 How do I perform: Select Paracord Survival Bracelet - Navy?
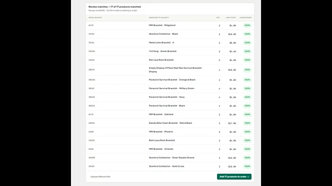167,97
